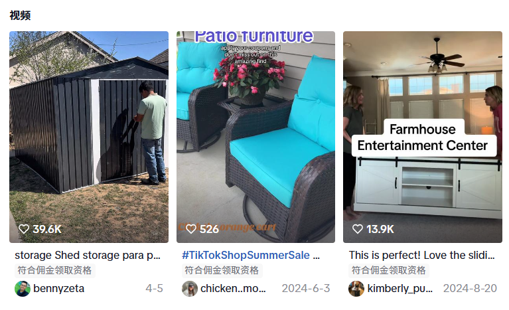The height and width of the screenshot is (310, 509).
Task: Click heart icon on storage shed video
Action: pos(24,229)
